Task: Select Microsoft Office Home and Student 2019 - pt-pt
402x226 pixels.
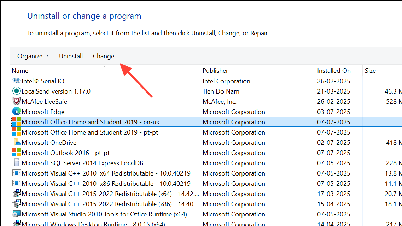Action: point(90,132)
